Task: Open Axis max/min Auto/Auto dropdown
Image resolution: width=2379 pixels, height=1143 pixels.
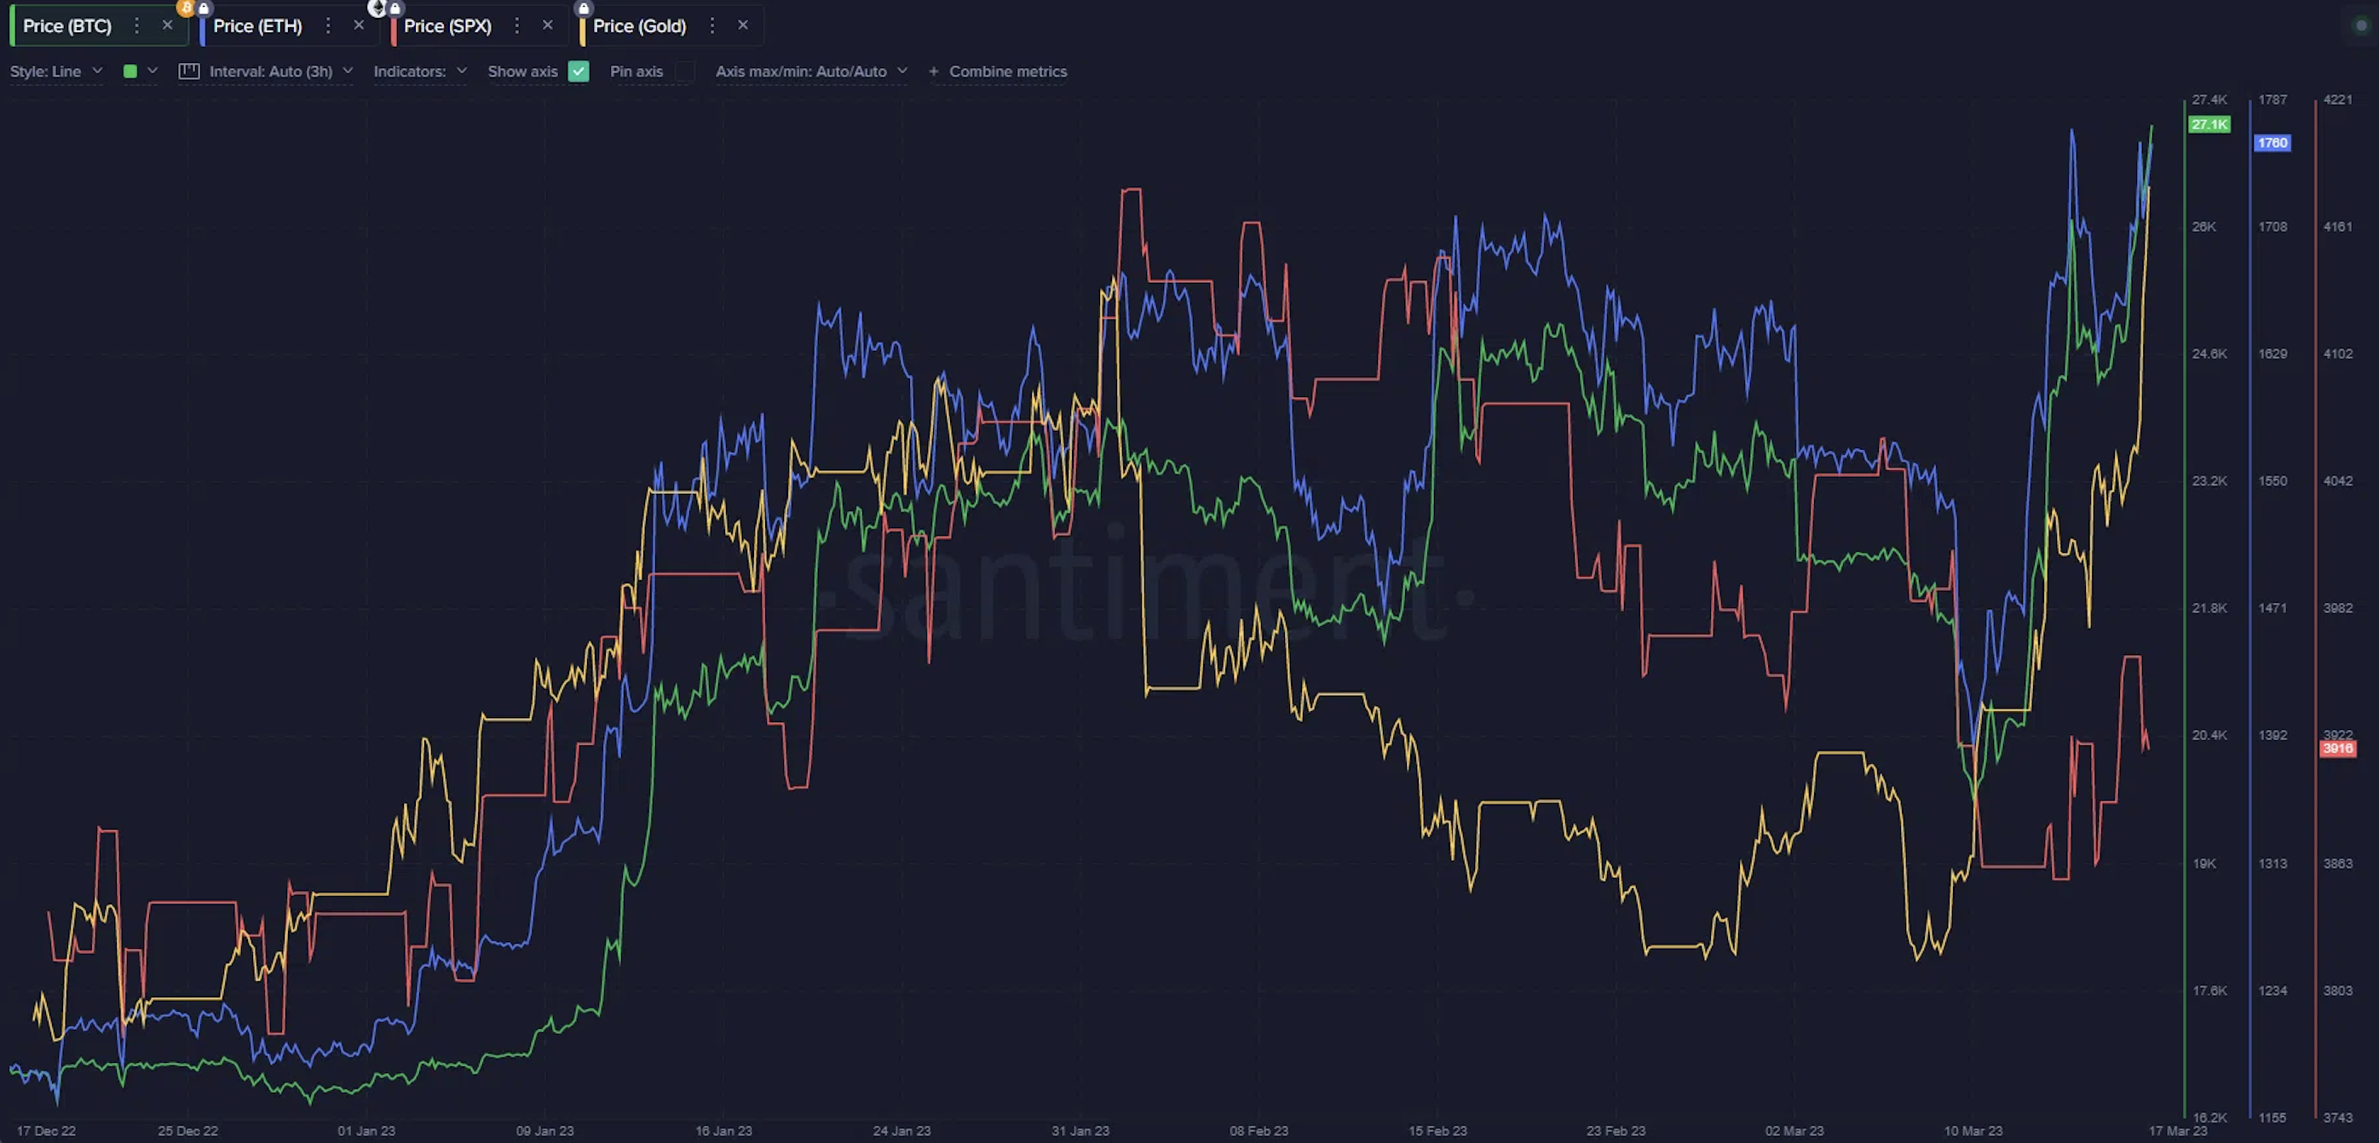Action: pyautogui.click(x=811, y=71)
